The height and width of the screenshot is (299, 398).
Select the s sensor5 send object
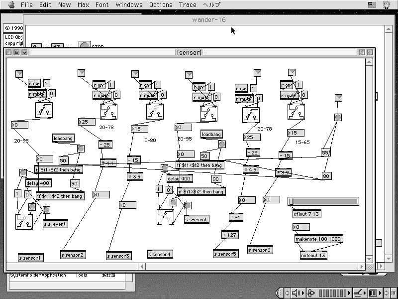[226, 254]
